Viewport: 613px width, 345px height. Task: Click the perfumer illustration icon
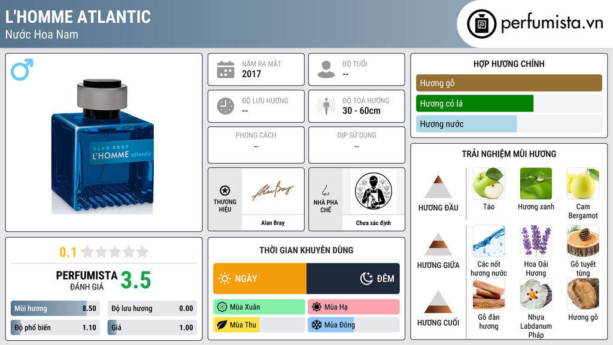[374, 191]
